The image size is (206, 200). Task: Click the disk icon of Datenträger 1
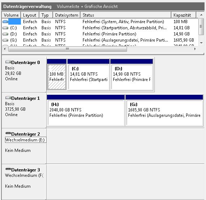pos(8,98)
